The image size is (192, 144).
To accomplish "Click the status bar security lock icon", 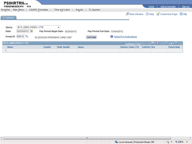I will pyautogui.click(x=168, y=142).
